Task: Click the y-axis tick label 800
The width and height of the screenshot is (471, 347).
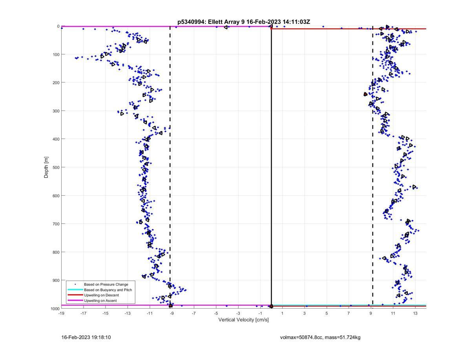Action: (56, 252)
